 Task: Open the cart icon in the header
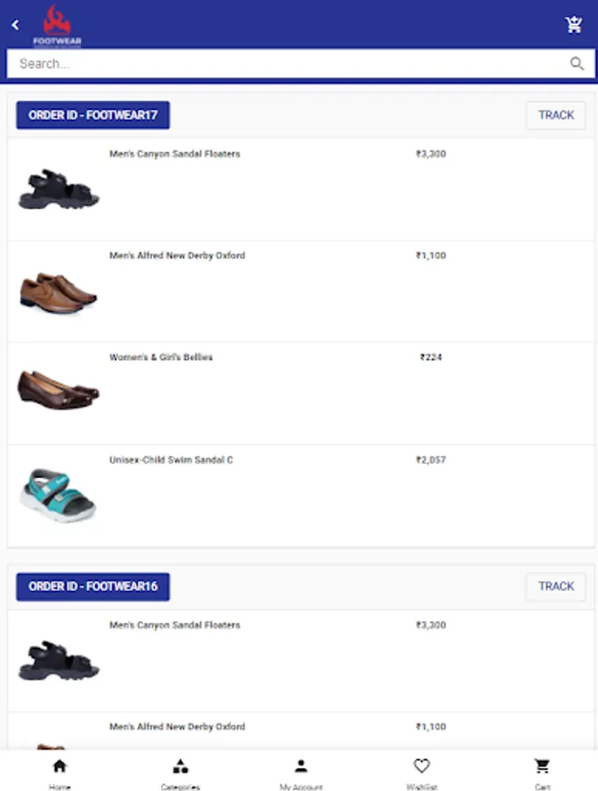pos(573,25)
